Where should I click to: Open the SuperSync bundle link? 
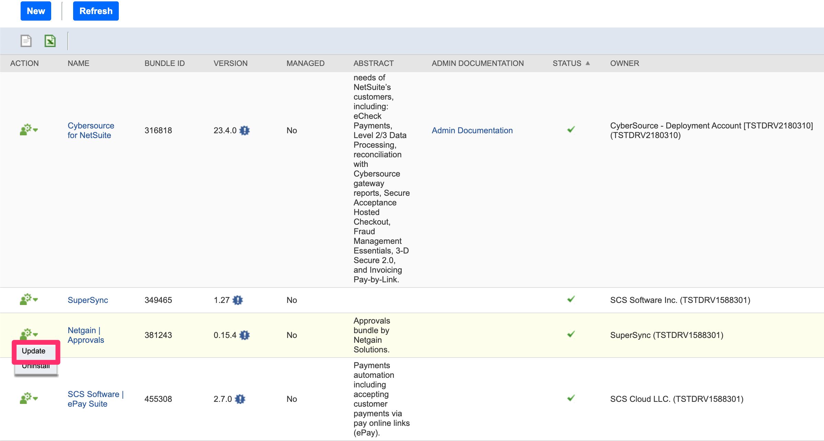88,300
